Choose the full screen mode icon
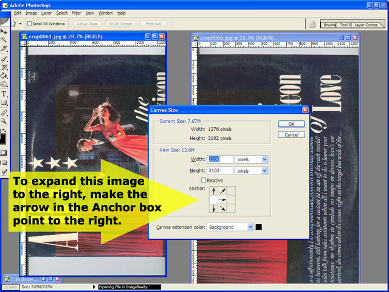This screenshot has height=292, width=389. pyautogui.click(x=4, y=162)
